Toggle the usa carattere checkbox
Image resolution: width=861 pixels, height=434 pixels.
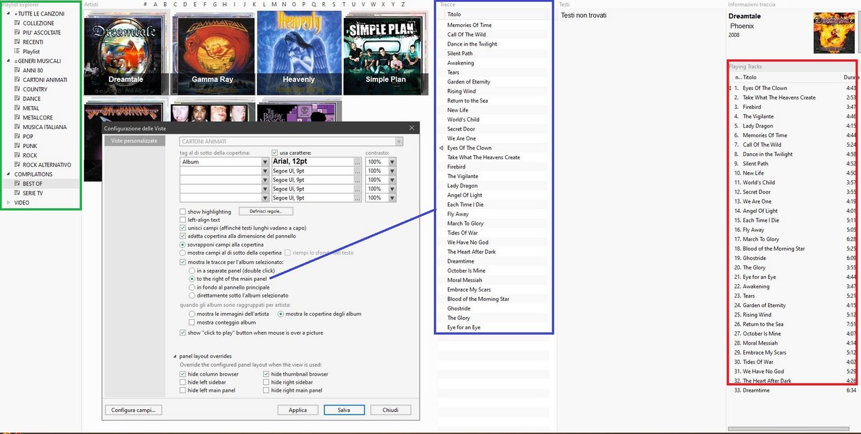click(274, 153)
